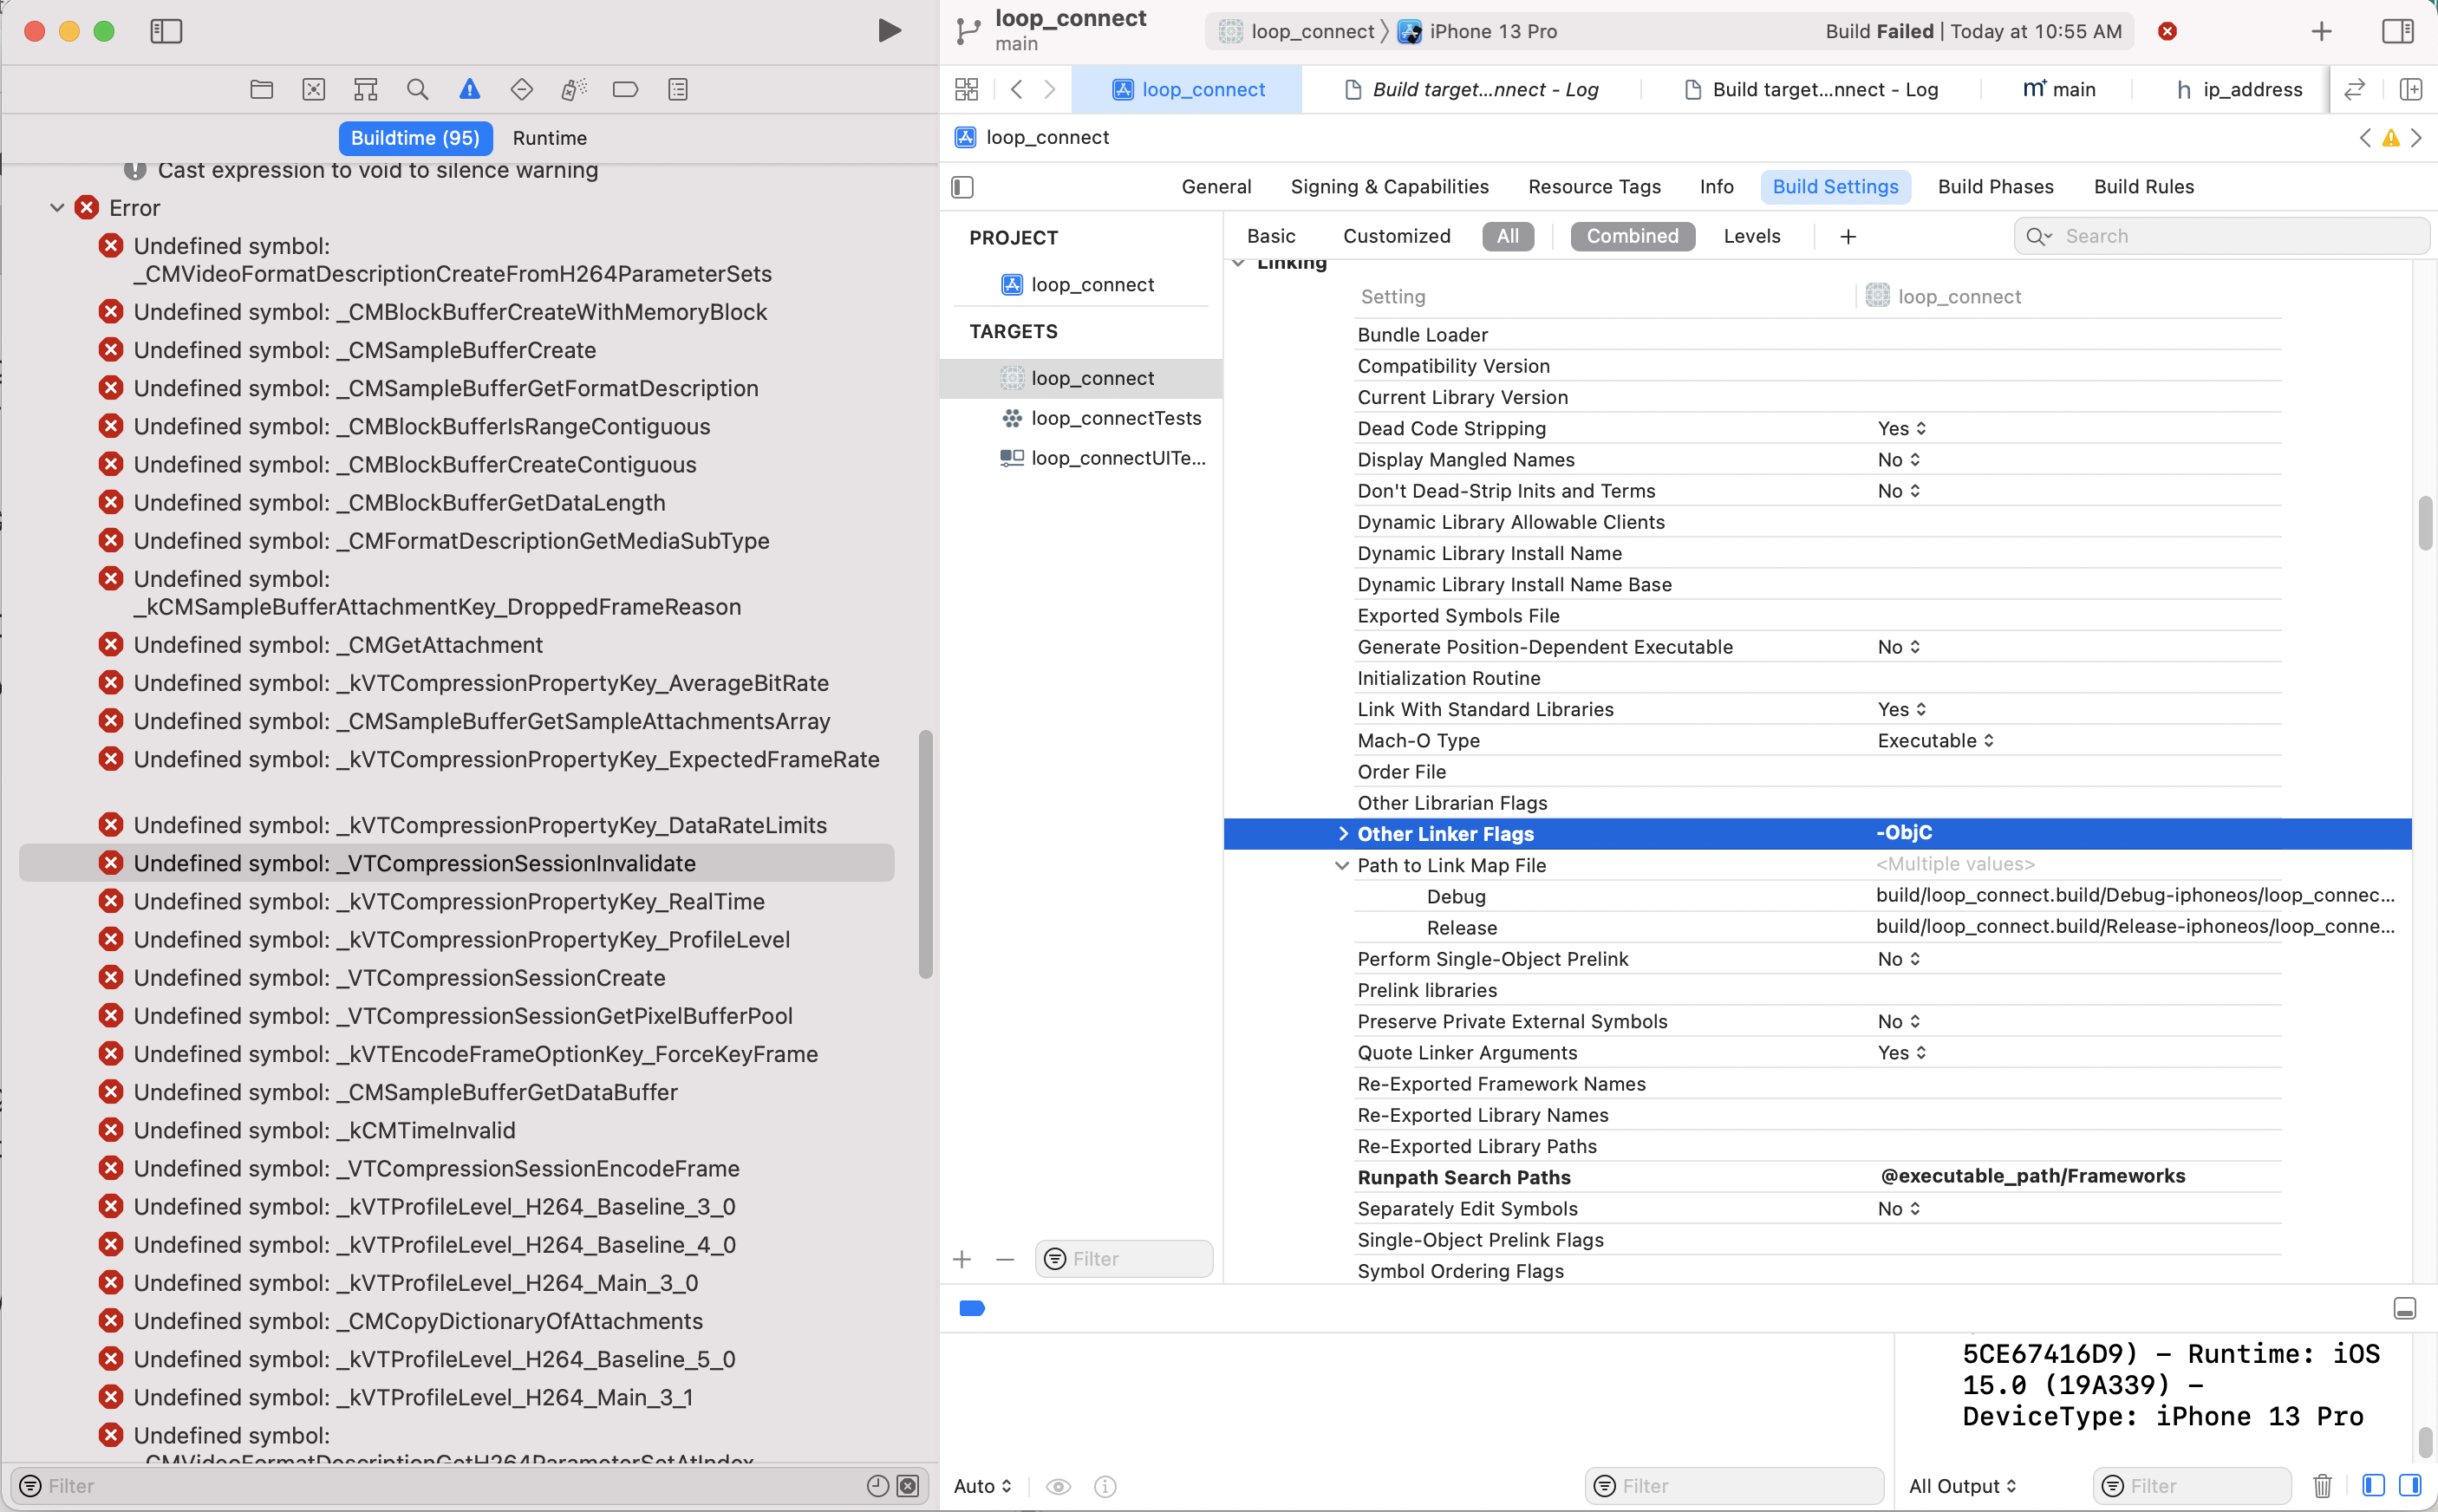
Task: Click the scheme selector icon
Action: [1231, 29]
